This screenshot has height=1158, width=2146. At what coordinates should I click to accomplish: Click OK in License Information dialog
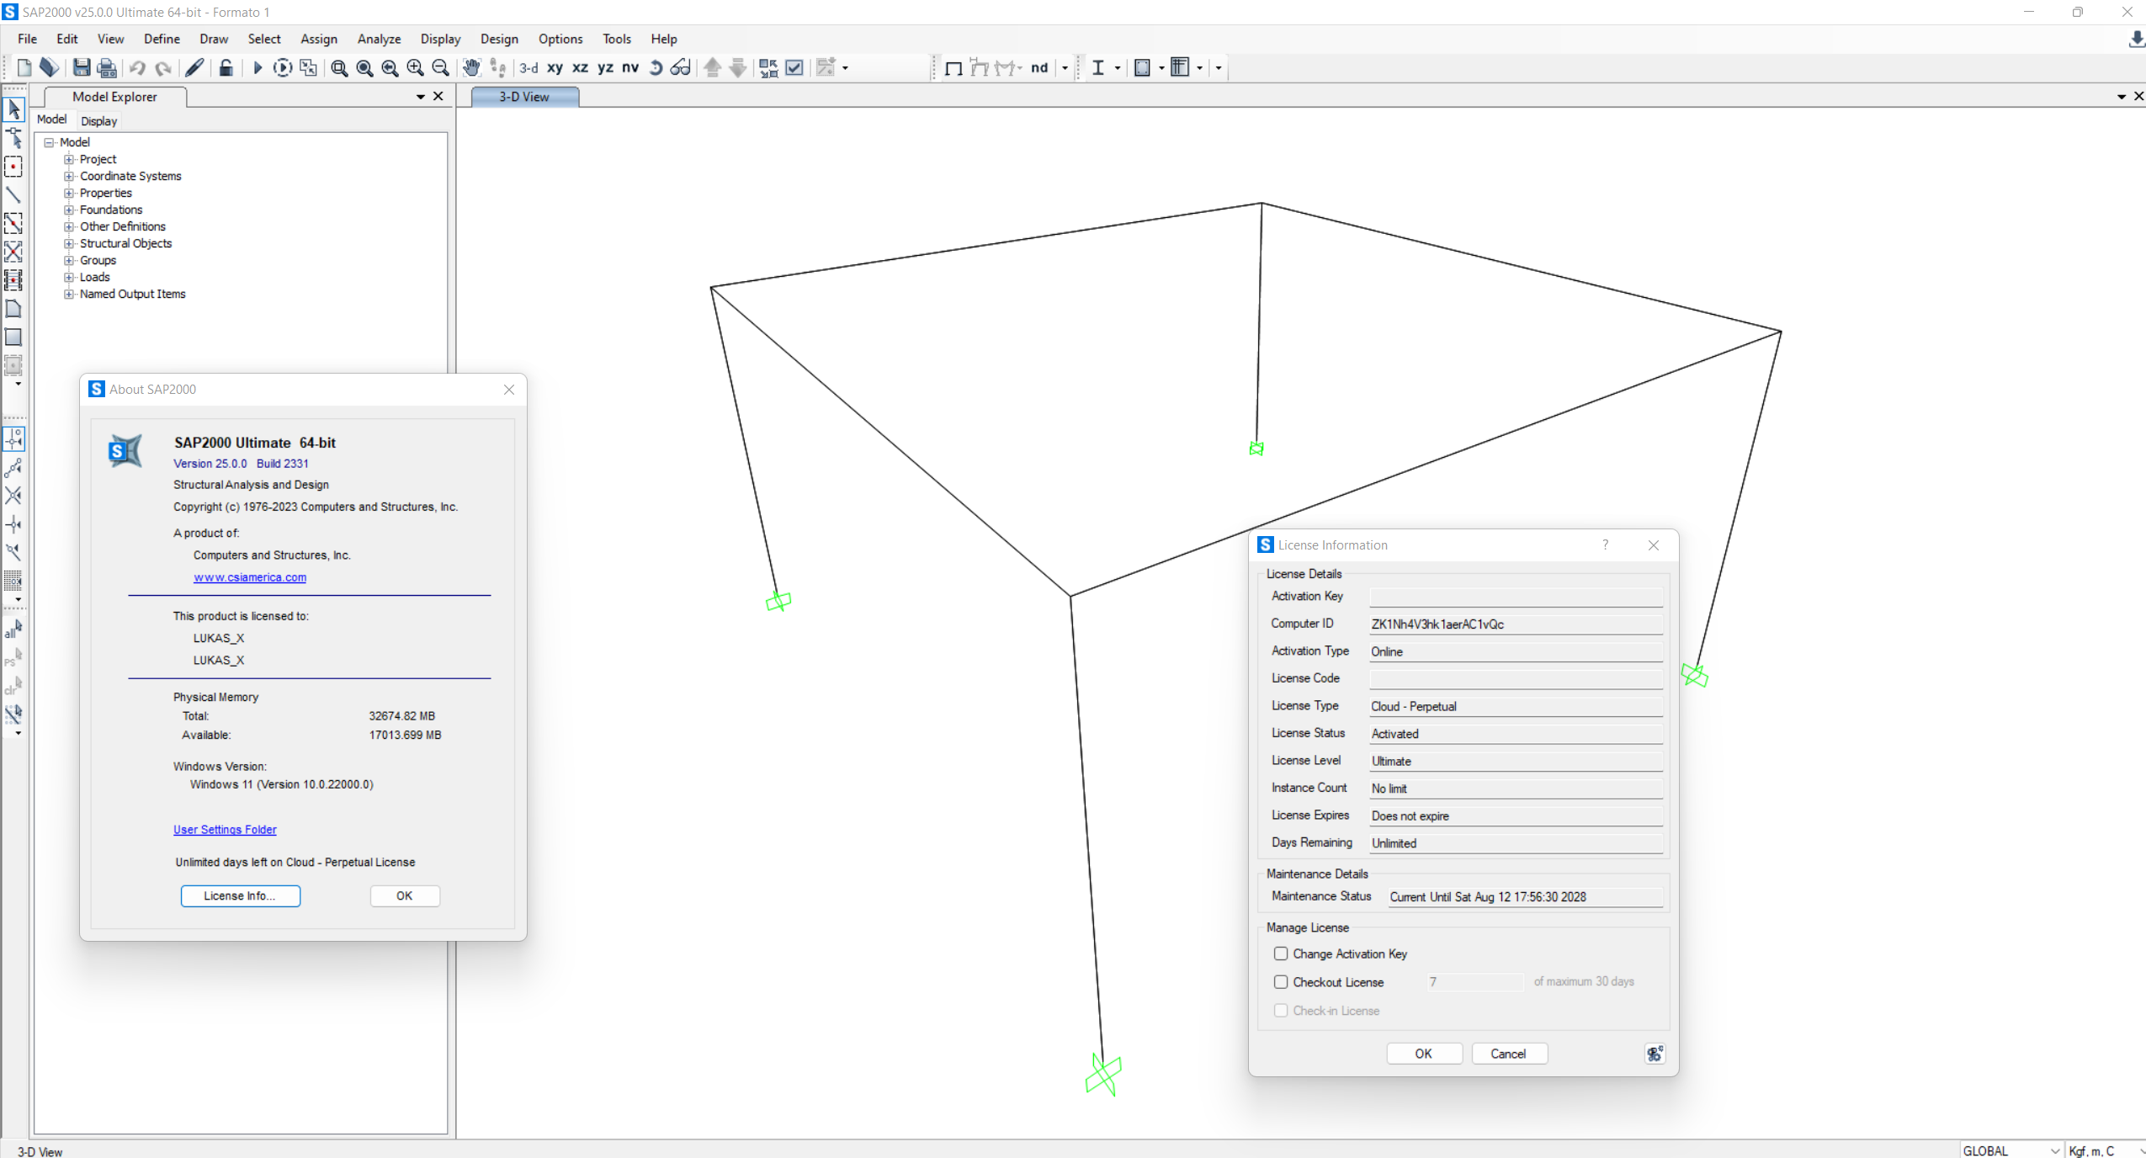pyautogui.click(x=1423, y=1054)
